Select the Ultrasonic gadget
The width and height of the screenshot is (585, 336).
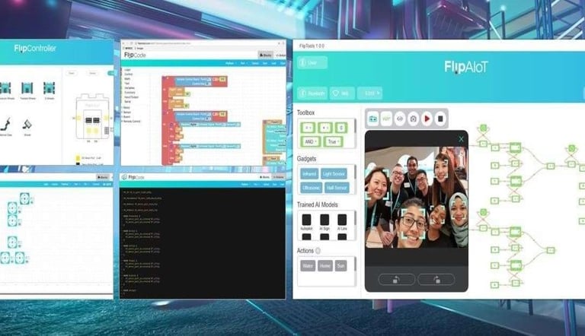click(x=311, y=188)
